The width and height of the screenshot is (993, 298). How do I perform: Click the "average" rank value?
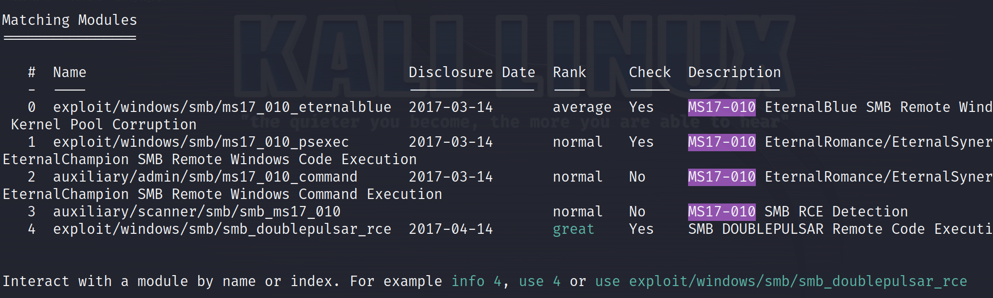click(581, 107)
